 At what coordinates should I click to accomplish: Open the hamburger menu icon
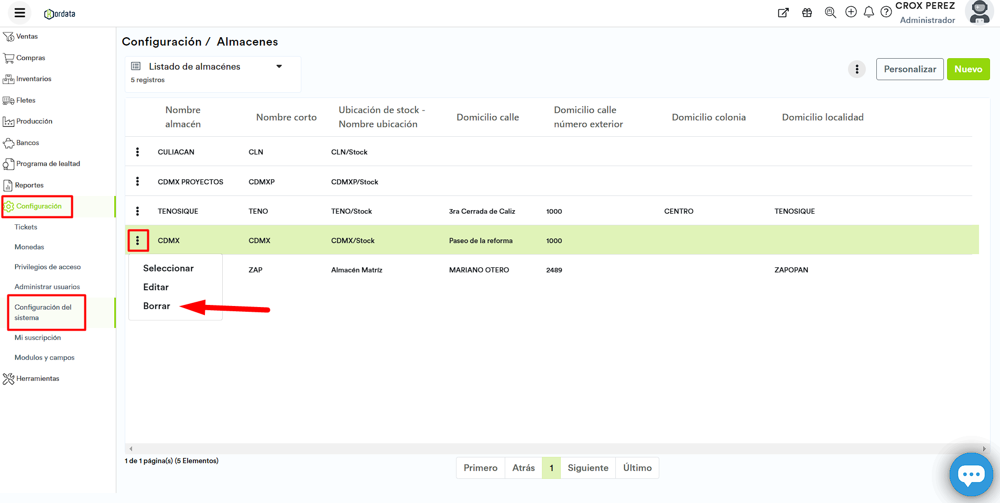point(20,13)
